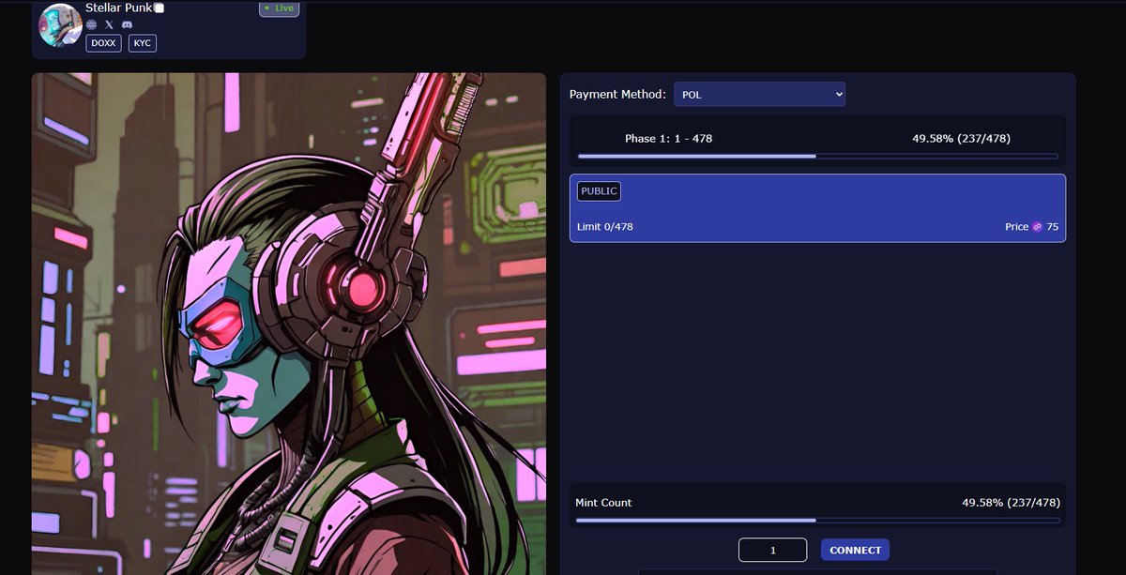Click the Phase 1 '49.58% (237/478)' text

961,139
